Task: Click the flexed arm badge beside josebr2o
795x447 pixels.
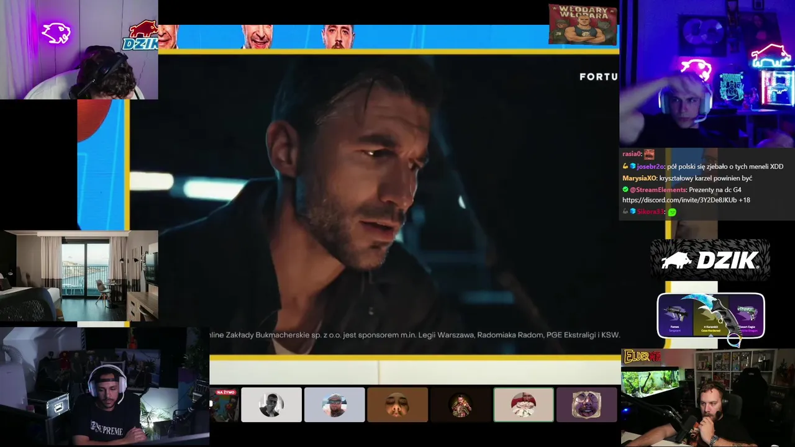Action: 625,166
